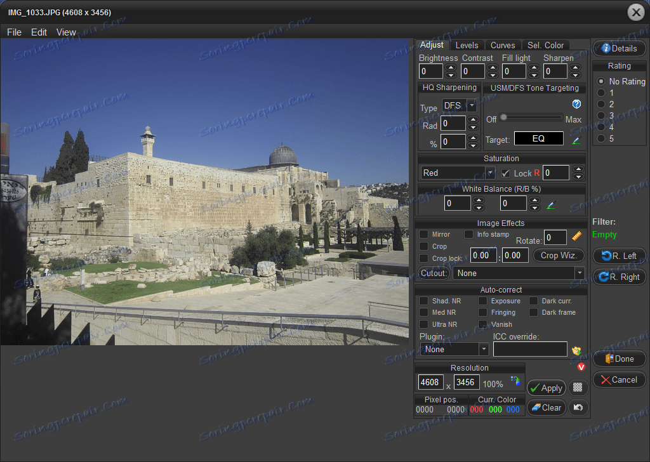Increase HQ Sharpening Rad value

coord(473,119)
